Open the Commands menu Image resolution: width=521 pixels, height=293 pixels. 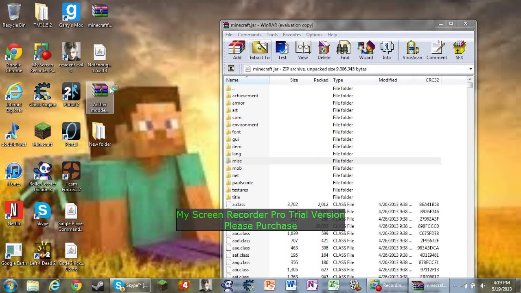click(250, 35)
